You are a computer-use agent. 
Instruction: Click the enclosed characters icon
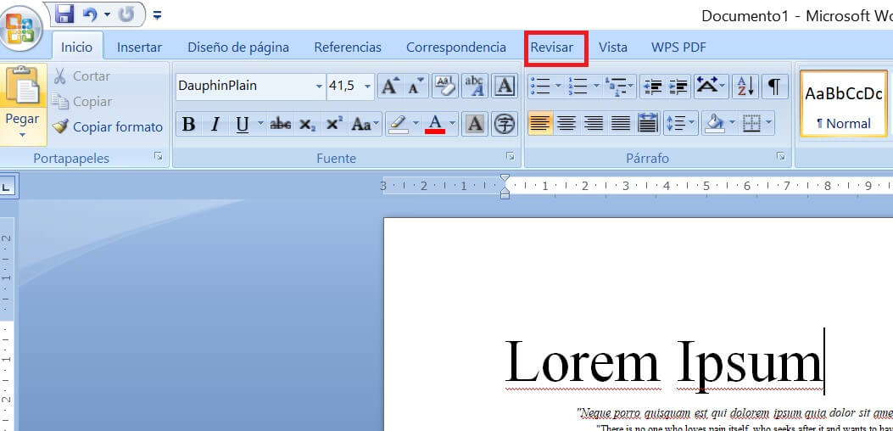[504, 124]
